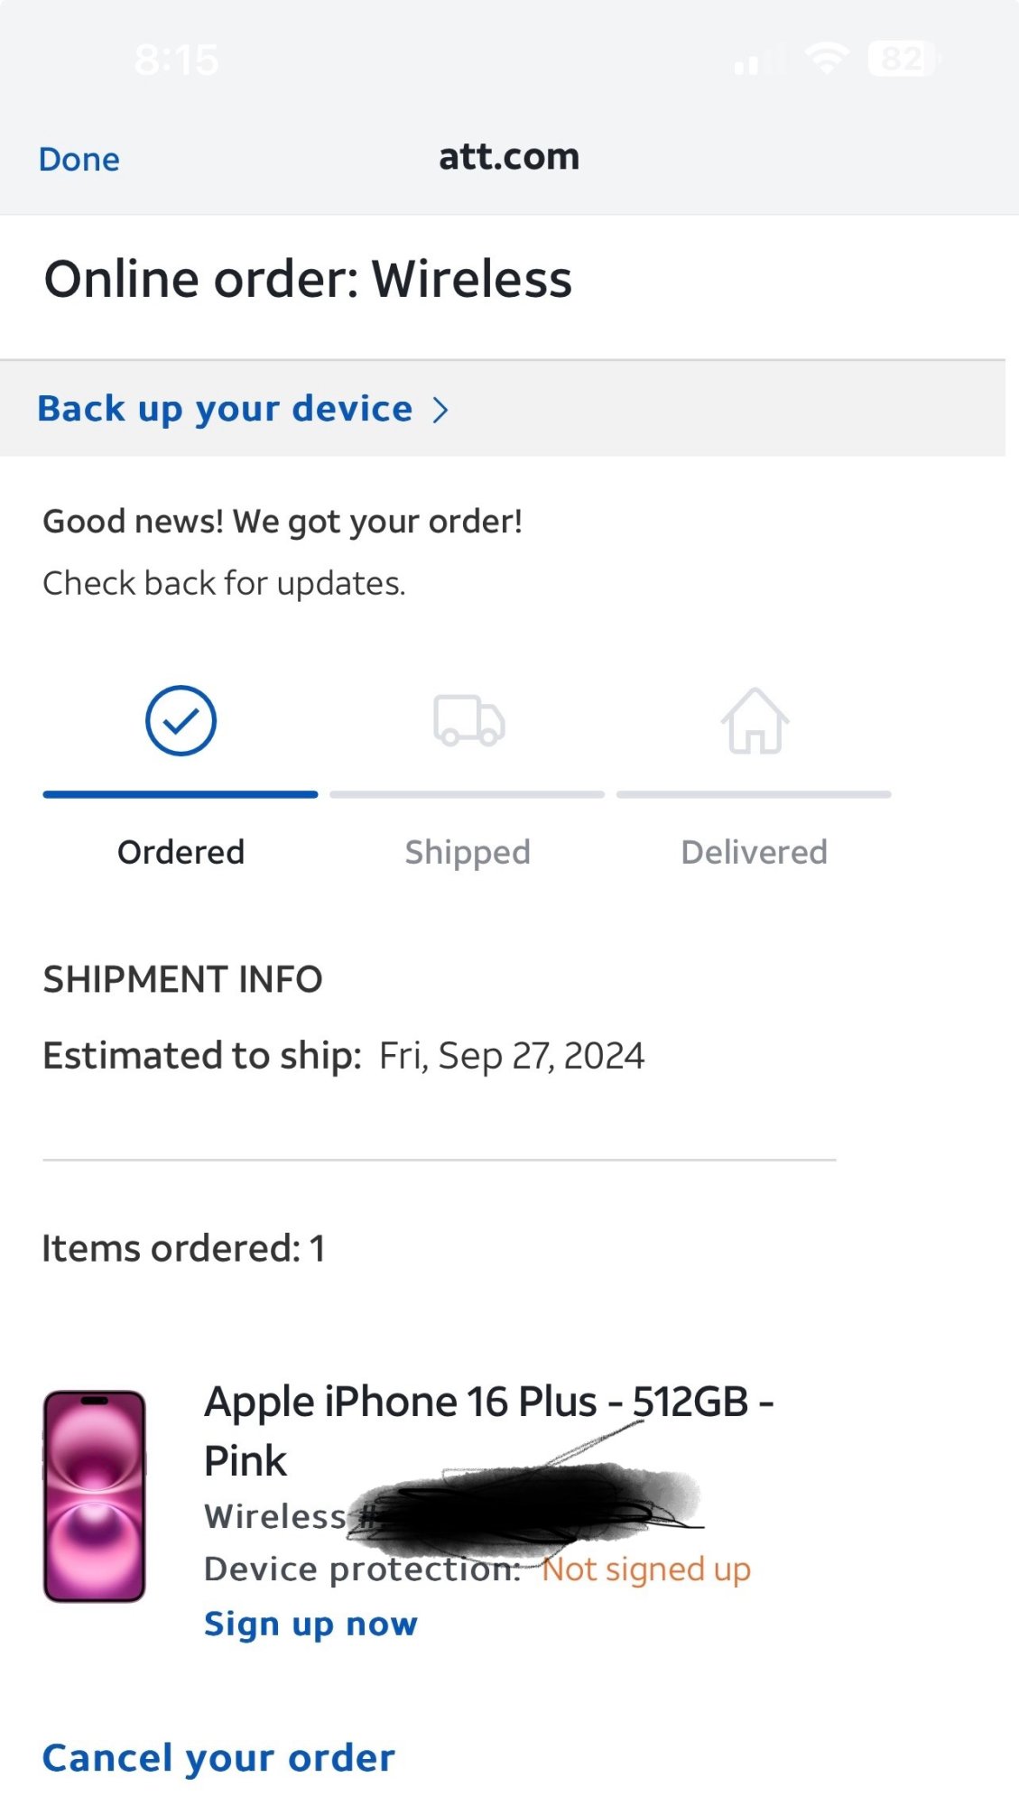Tap the Wi-Fi status icon

827,60
